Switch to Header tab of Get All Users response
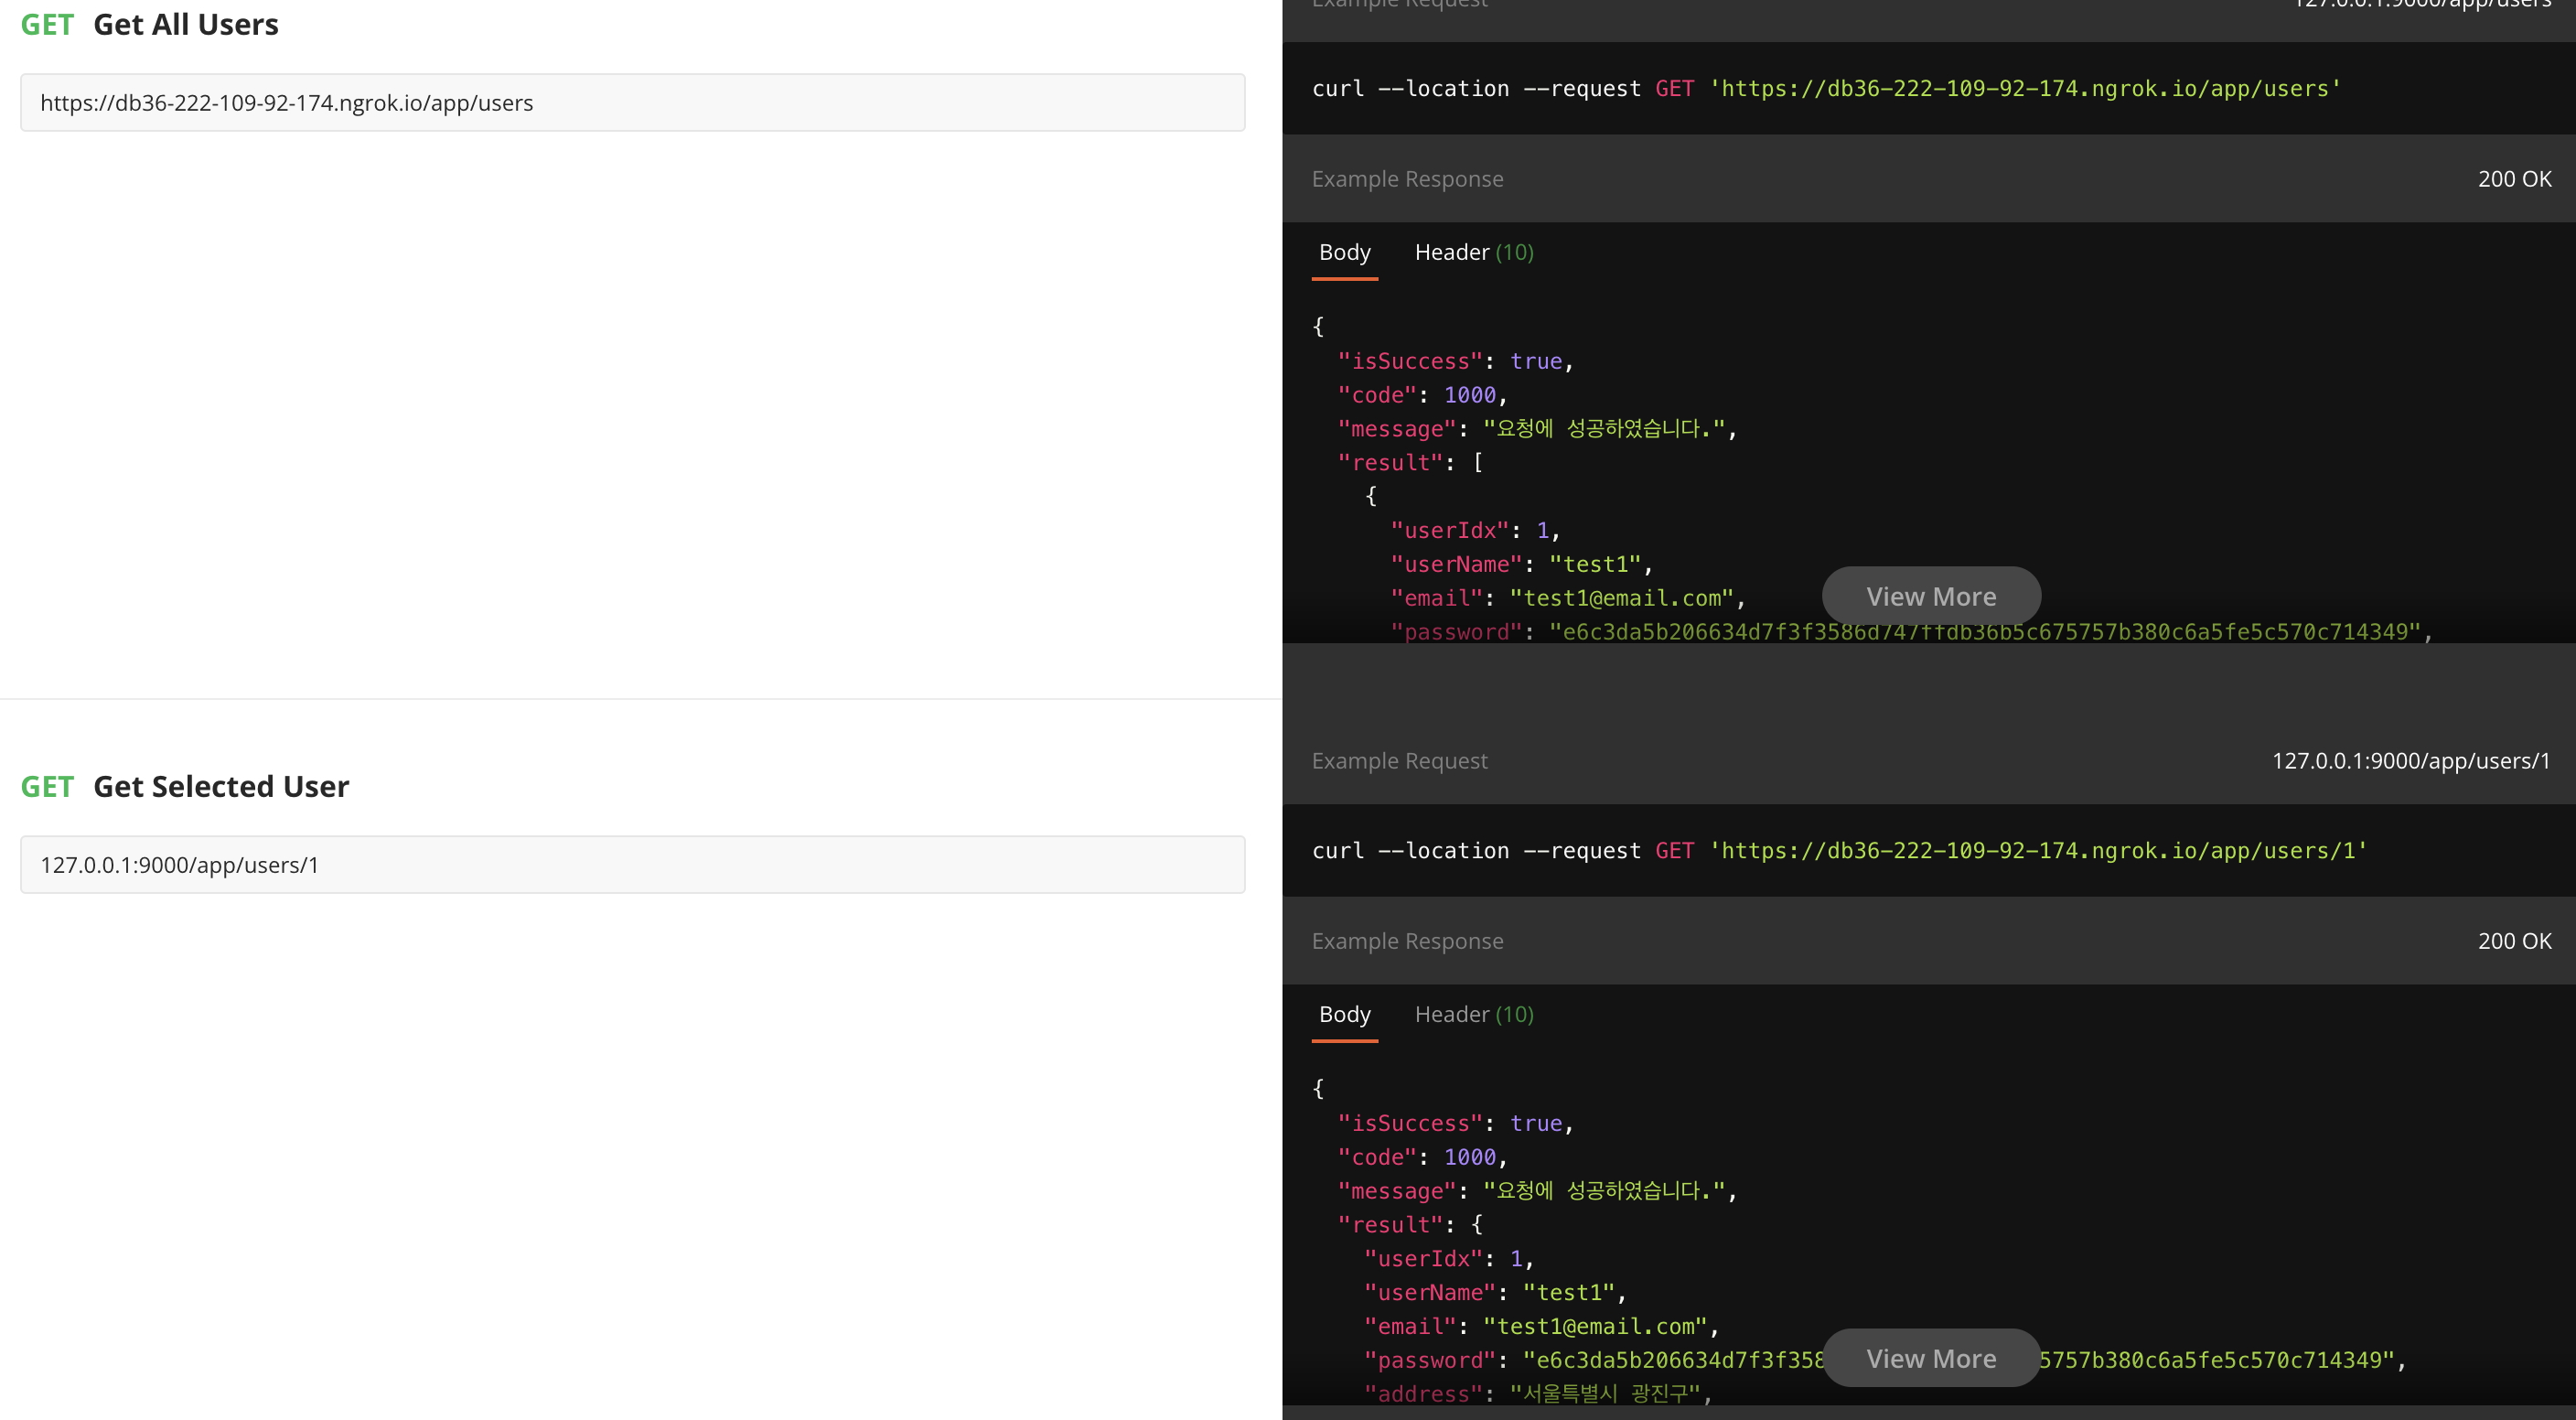The image size is (2576, 1420). tap(1473, 252)
